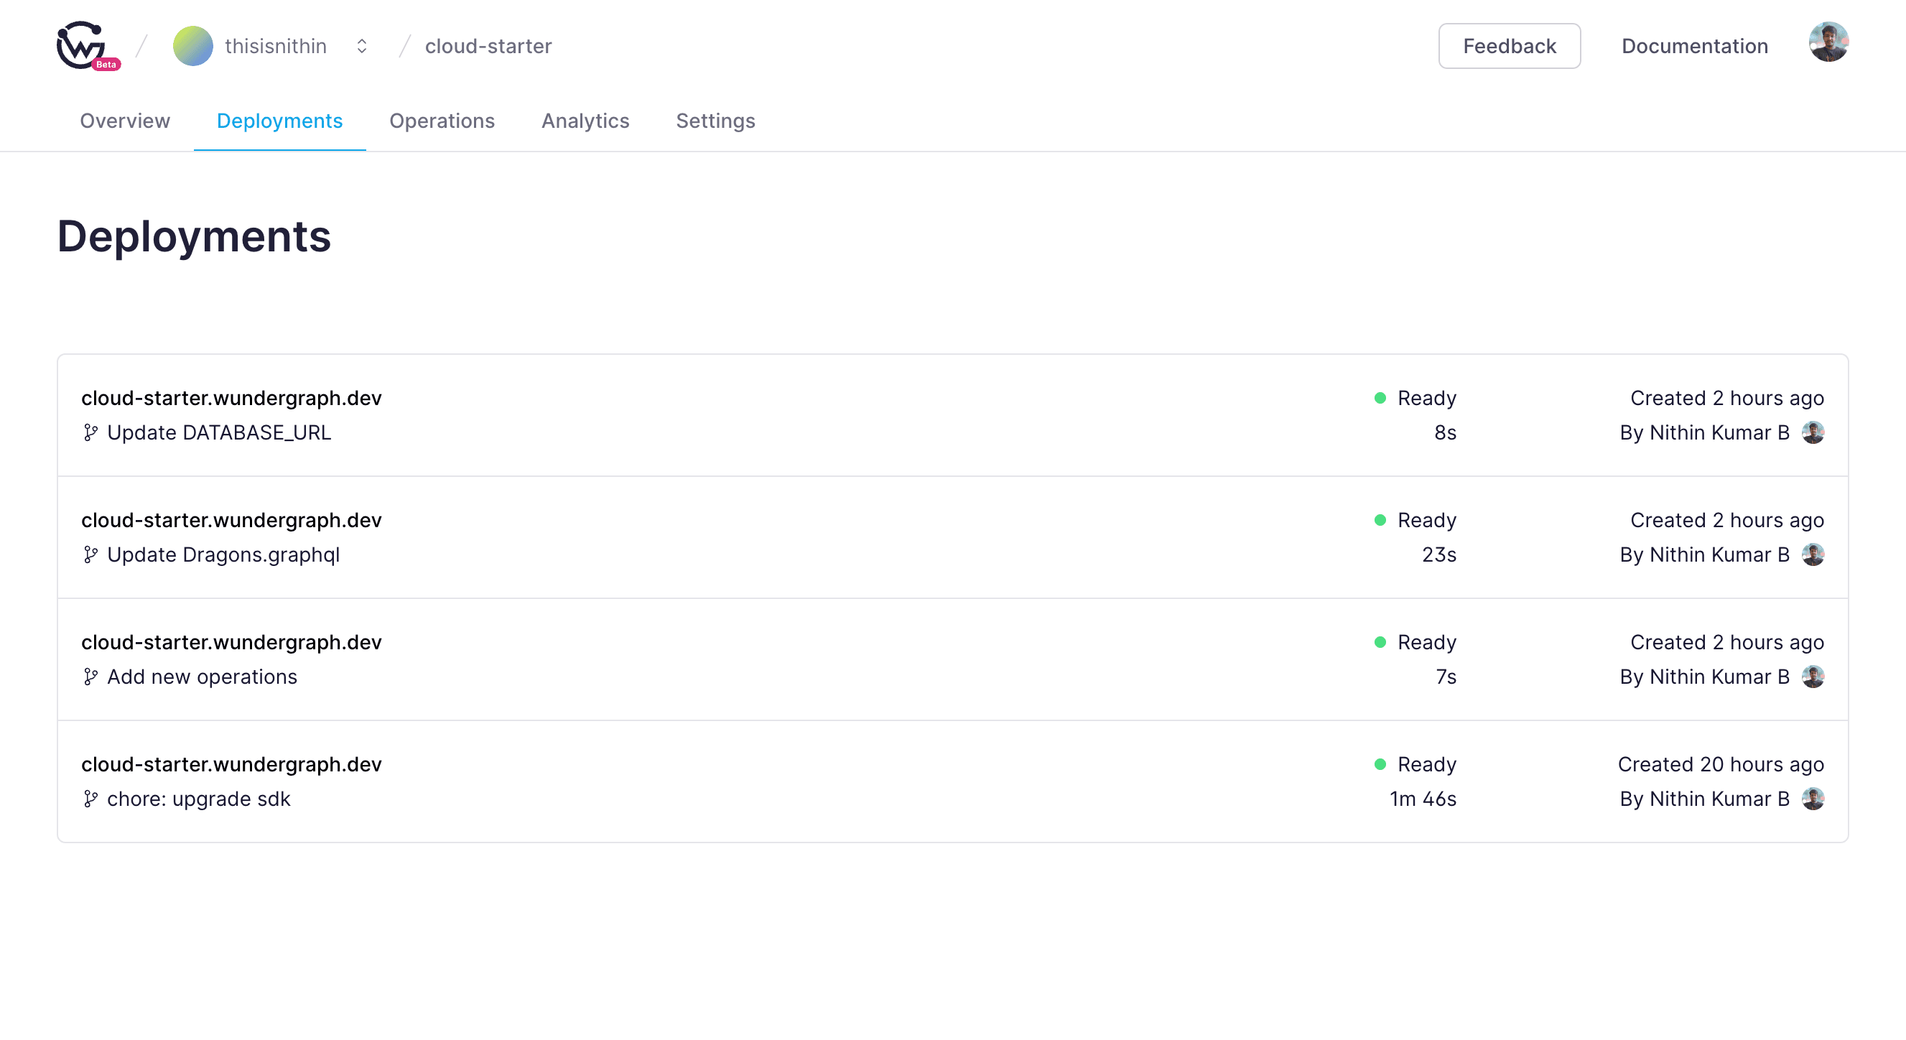Open the thisisnithin workspace gradient avatar
Screen dimensions: 1906x1040
tap(193, 46)
